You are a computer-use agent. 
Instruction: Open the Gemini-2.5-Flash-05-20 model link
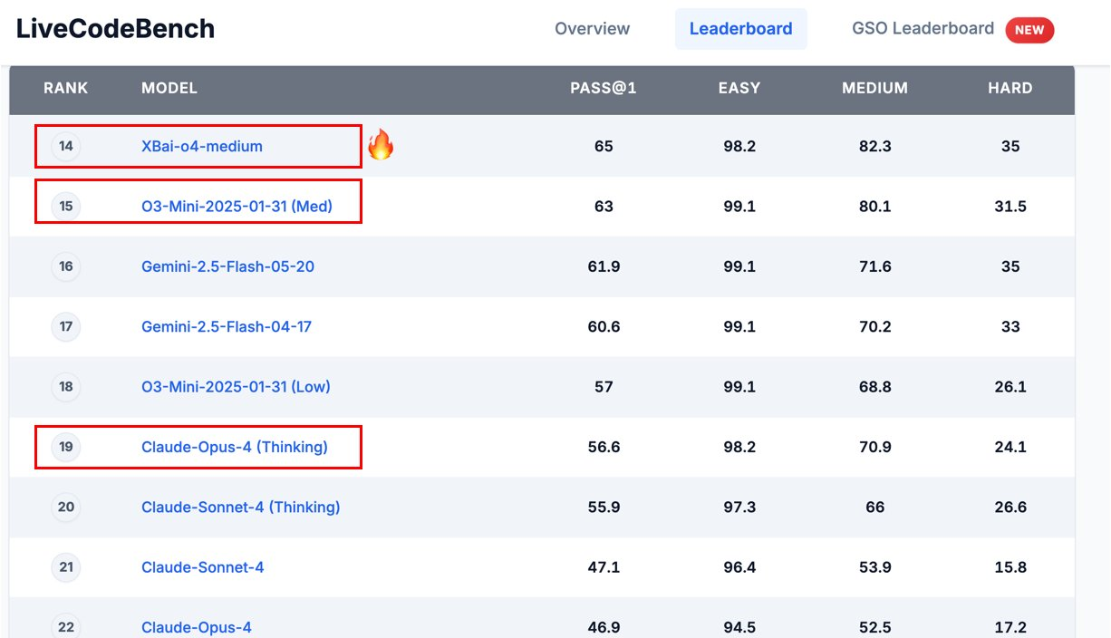[227, 266]
